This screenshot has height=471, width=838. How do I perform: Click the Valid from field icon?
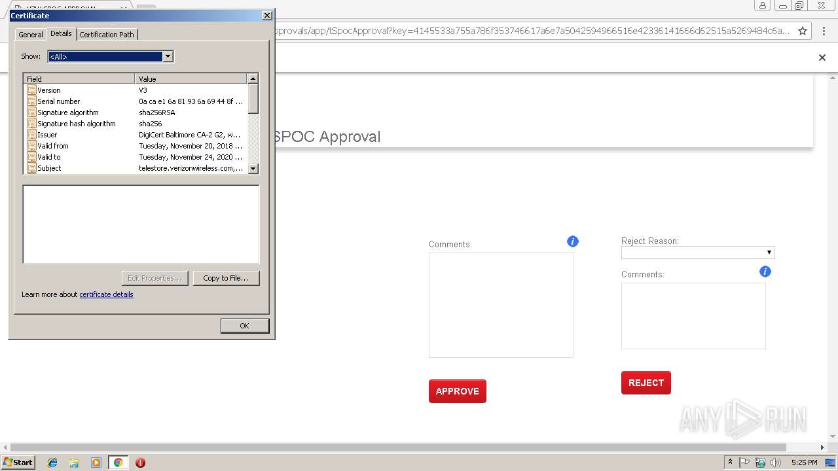[x=31, y=146]
